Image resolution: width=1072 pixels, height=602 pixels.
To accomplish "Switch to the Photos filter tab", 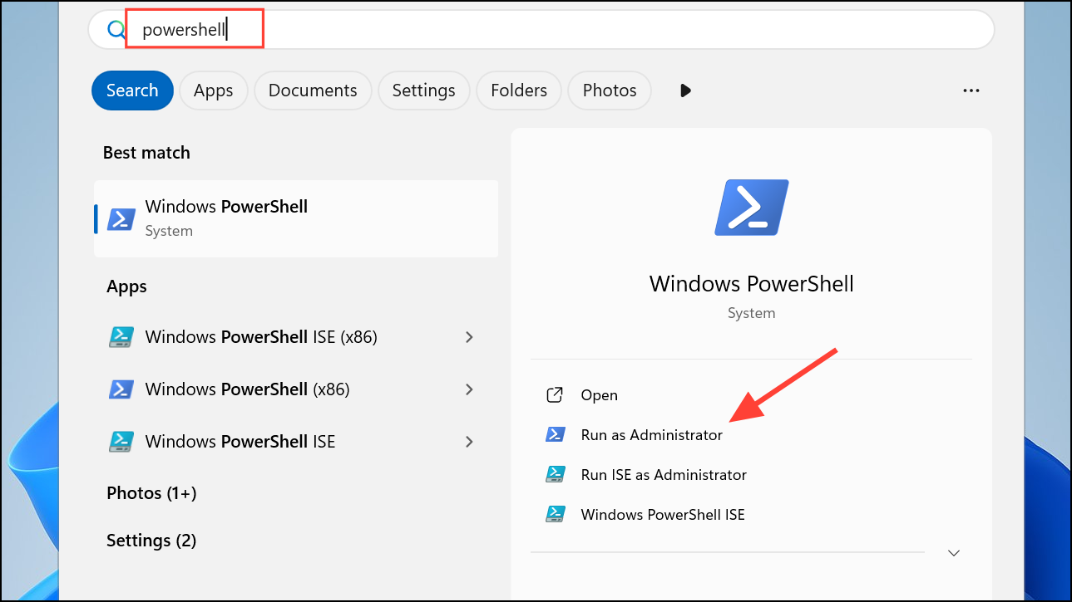I will click(610, 91).
